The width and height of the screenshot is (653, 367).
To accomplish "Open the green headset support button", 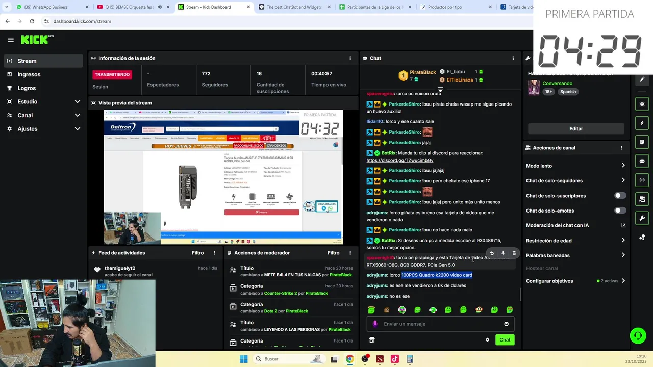I will coord(638,335).
